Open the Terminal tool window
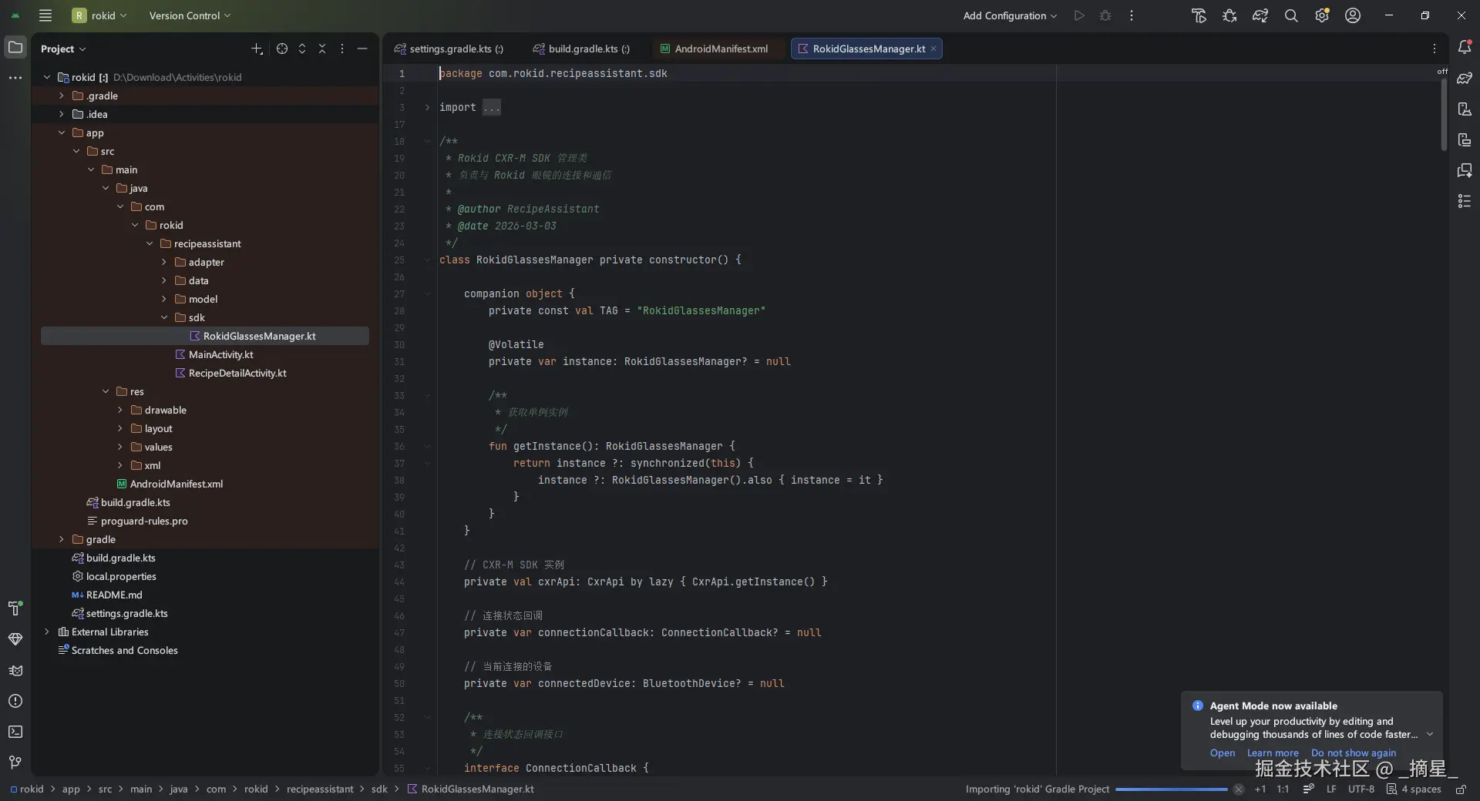 [15, 732]
